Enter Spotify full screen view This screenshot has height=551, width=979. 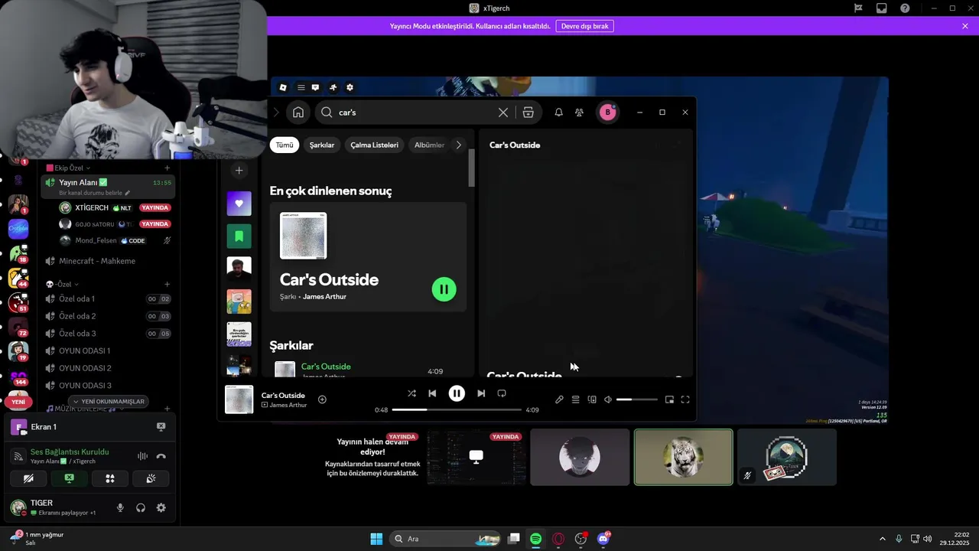685,399
